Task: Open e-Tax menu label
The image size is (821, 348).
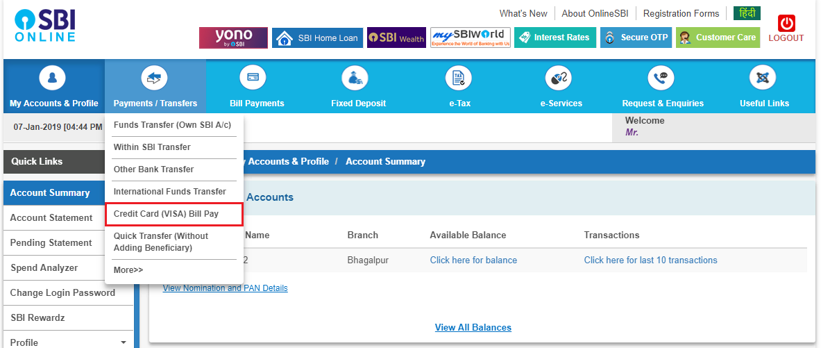Action: (x=460, y=103)
